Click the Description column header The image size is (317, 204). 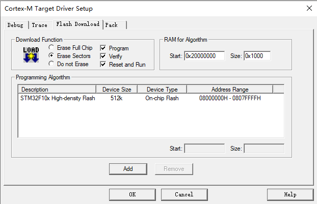click(57, 90)
